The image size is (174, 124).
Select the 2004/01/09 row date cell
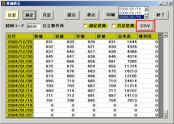[20, 81]
